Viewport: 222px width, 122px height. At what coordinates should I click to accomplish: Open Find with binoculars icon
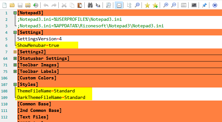pos(90,5)
